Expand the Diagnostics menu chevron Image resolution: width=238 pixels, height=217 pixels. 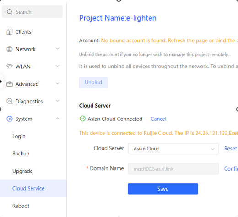coord(57,101)
